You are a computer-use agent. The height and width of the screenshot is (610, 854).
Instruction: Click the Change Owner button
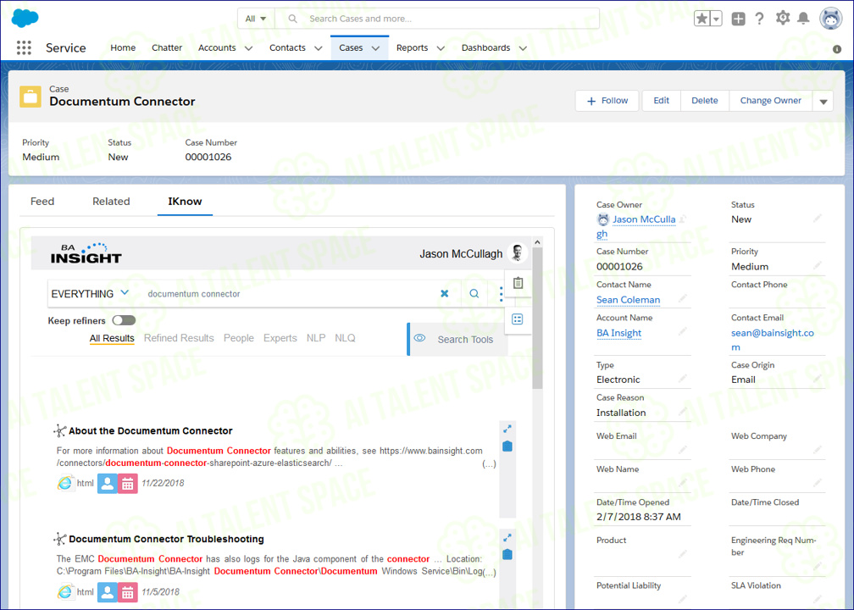pyautogui.click(x=771, y=101)
